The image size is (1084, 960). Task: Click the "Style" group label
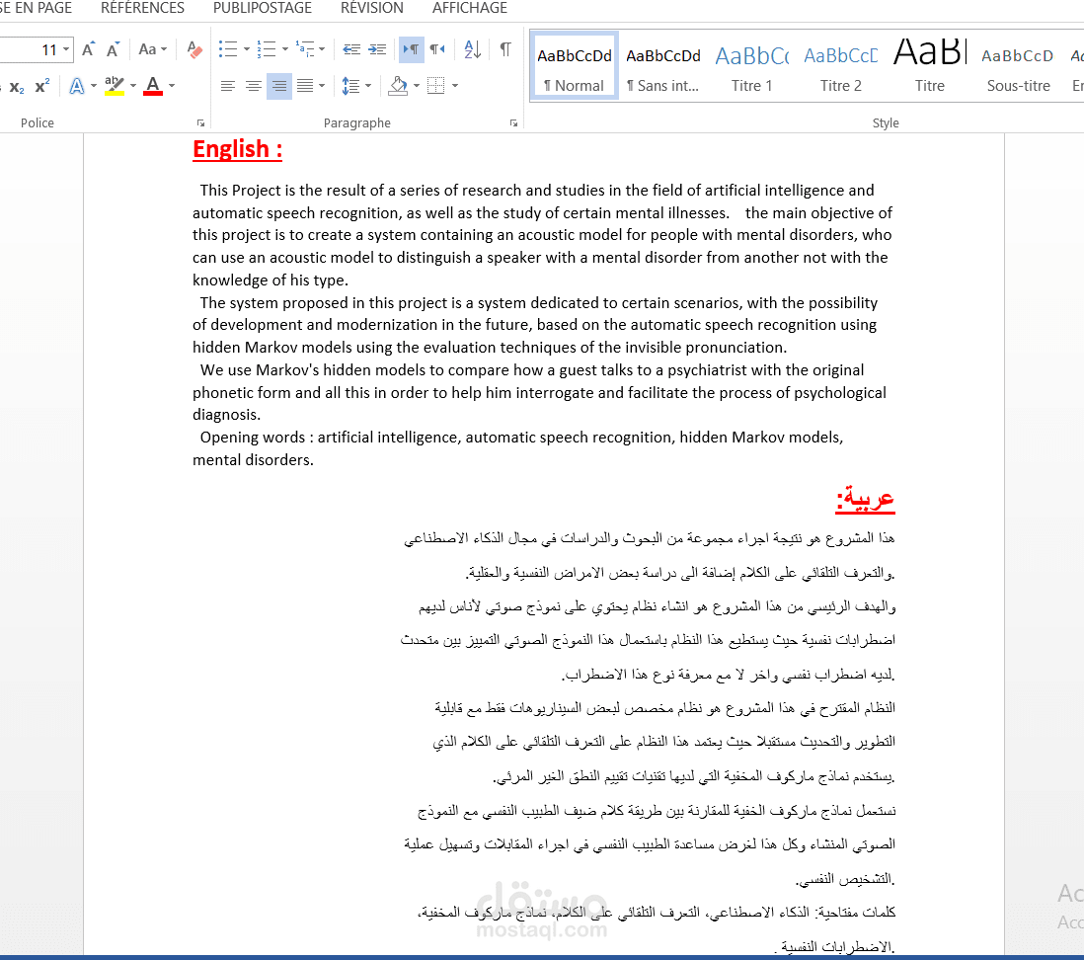coord(885,123)
